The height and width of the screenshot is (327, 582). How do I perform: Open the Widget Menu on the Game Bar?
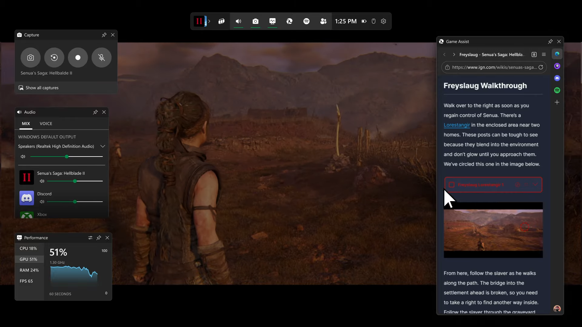point(222,21)
